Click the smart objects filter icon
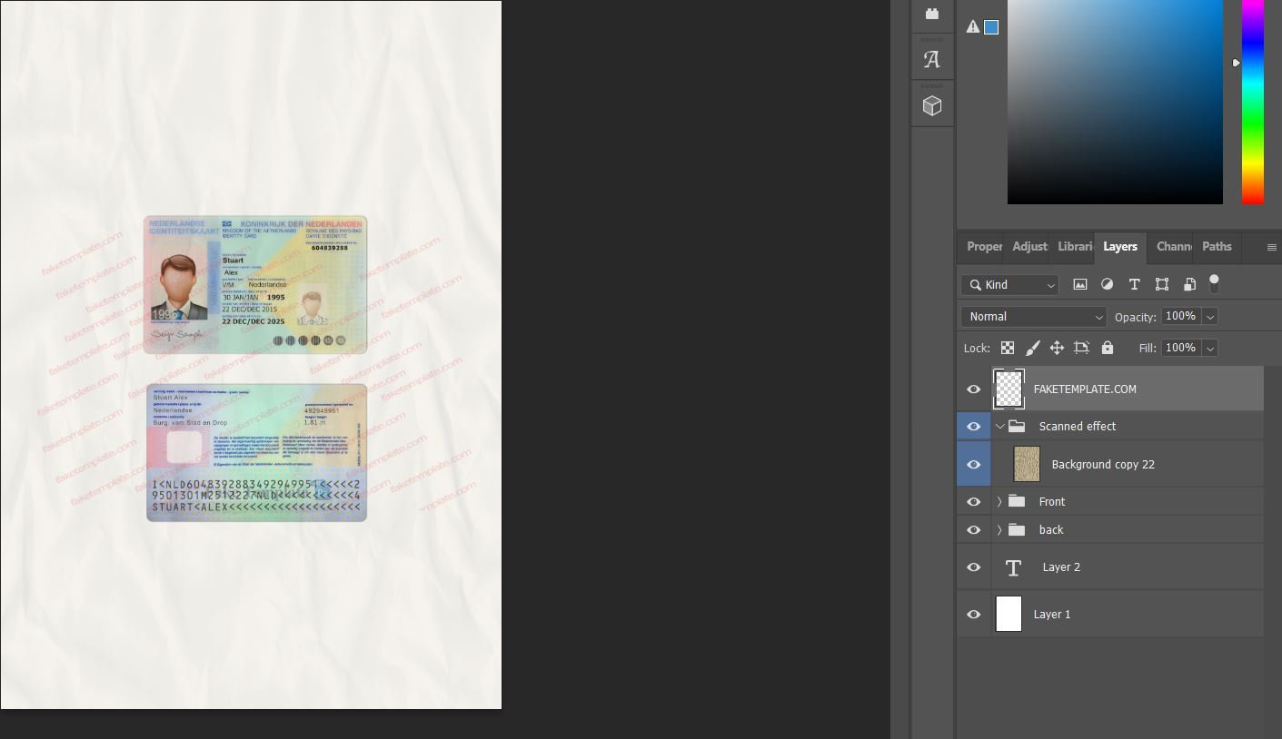The image size is (1282, 739). 1189,284
